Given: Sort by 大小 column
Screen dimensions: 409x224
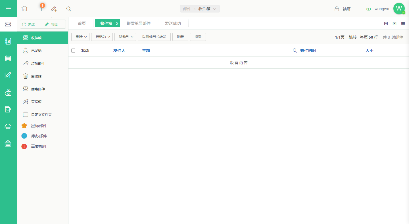Looking at the screenshot, I should [x=370, y=51].
